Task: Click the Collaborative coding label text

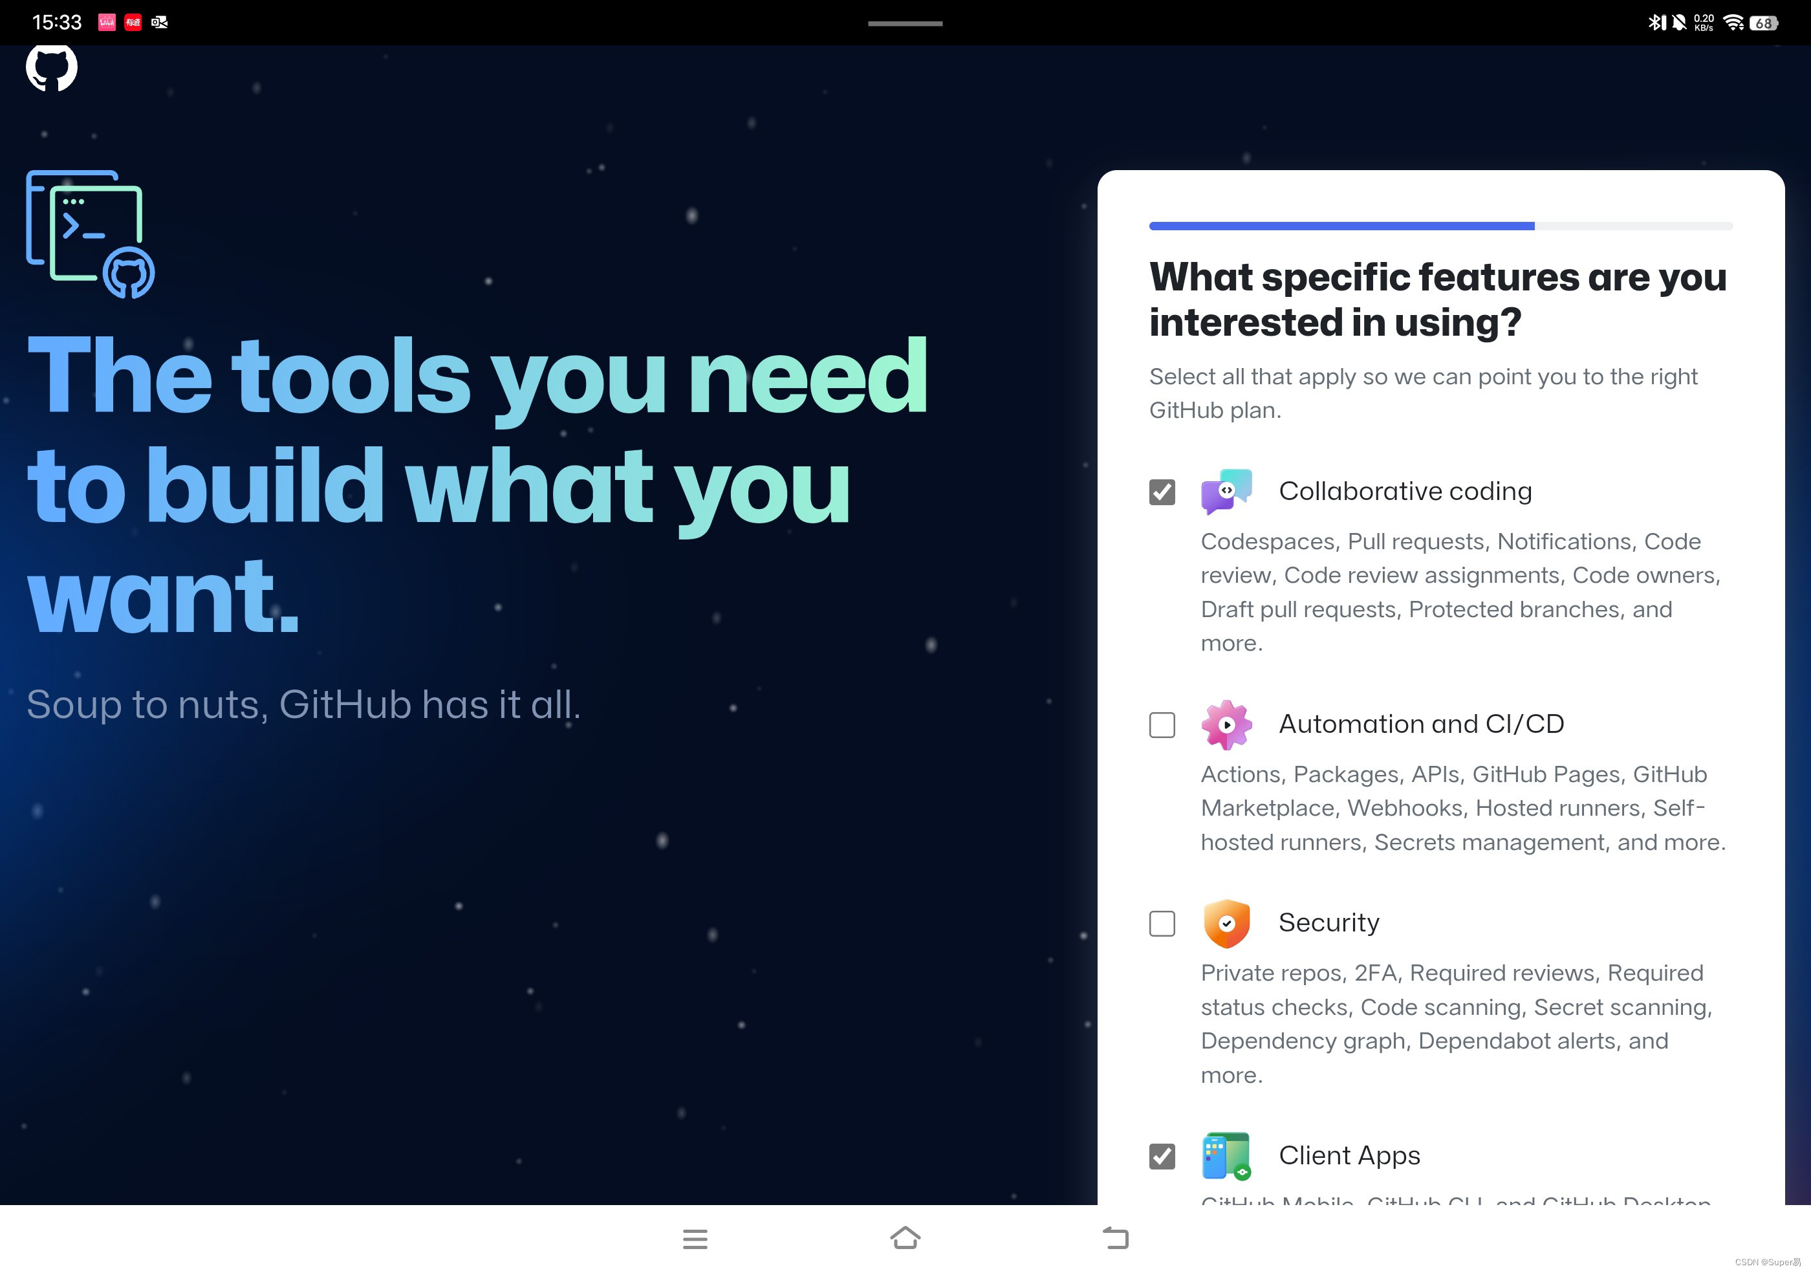Action: pos(1405,492)
